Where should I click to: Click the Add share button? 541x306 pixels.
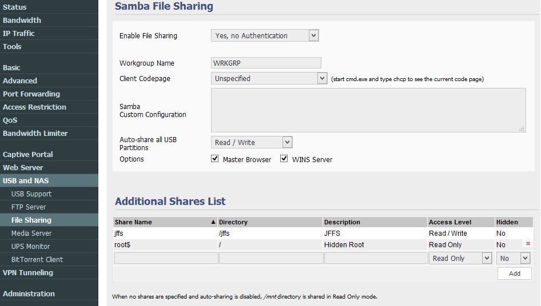click(x=515, y=273)
